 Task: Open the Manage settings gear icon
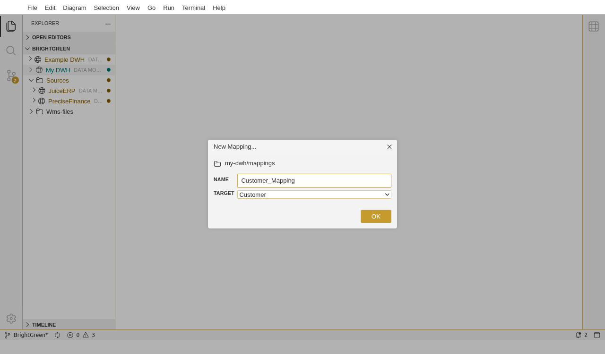point(11,319)
